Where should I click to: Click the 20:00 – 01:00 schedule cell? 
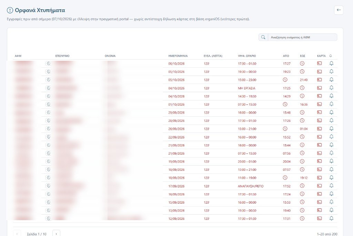(247, 161)
